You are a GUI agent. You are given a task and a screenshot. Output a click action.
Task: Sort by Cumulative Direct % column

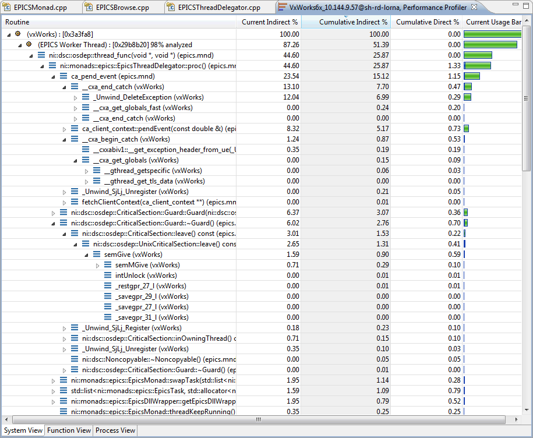click(426, 22)
